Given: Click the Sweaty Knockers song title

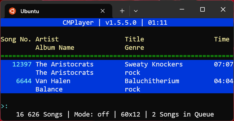Looking at the screenshot, I should pyautogui.click(x=154, y=64).
